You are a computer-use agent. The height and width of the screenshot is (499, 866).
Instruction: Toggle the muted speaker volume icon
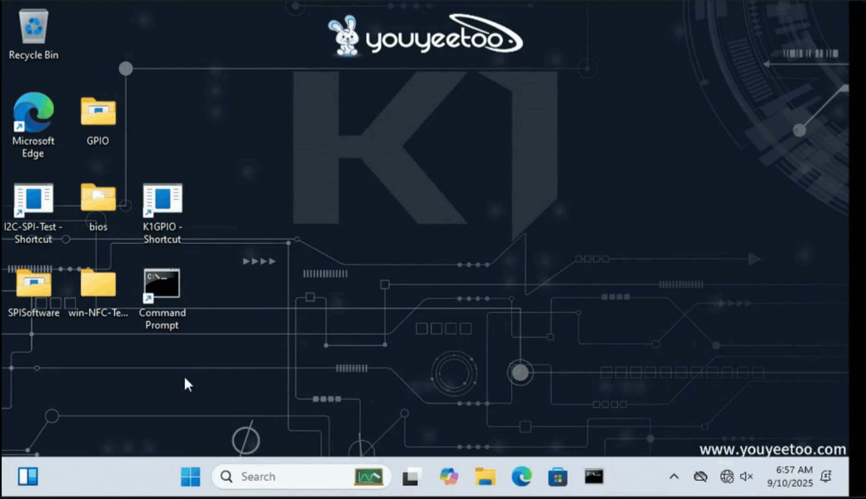(747, 476)
